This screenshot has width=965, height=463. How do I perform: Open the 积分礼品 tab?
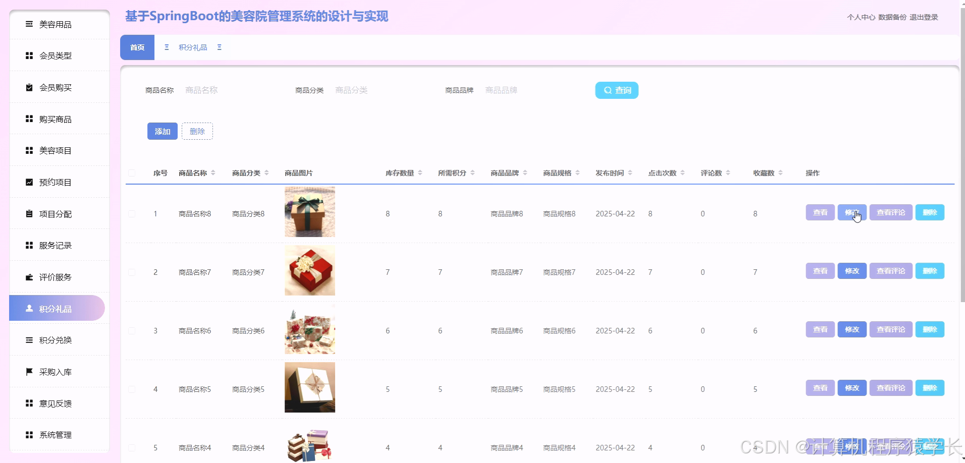point(193,47)
